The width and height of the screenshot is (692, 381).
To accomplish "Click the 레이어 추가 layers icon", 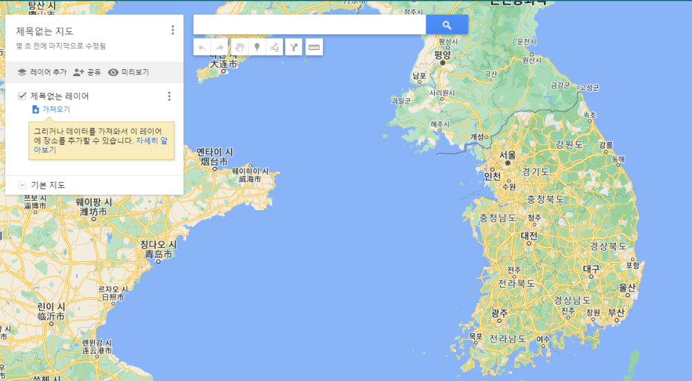I will (22, 72).
